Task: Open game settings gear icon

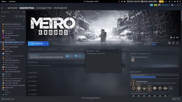Action: (169, 43)
